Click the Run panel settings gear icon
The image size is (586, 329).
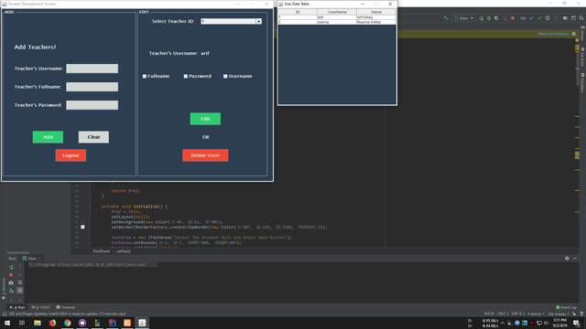pyautogui.click(x=567, y=258)
